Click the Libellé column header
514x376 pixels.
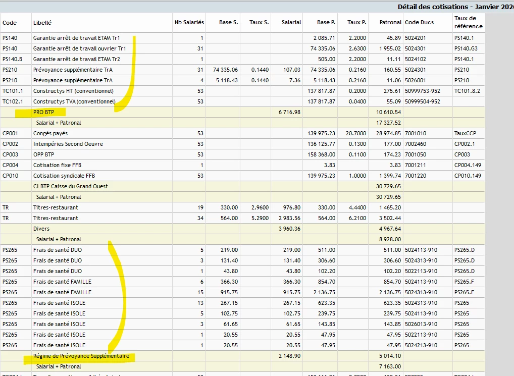pos(42,23)
